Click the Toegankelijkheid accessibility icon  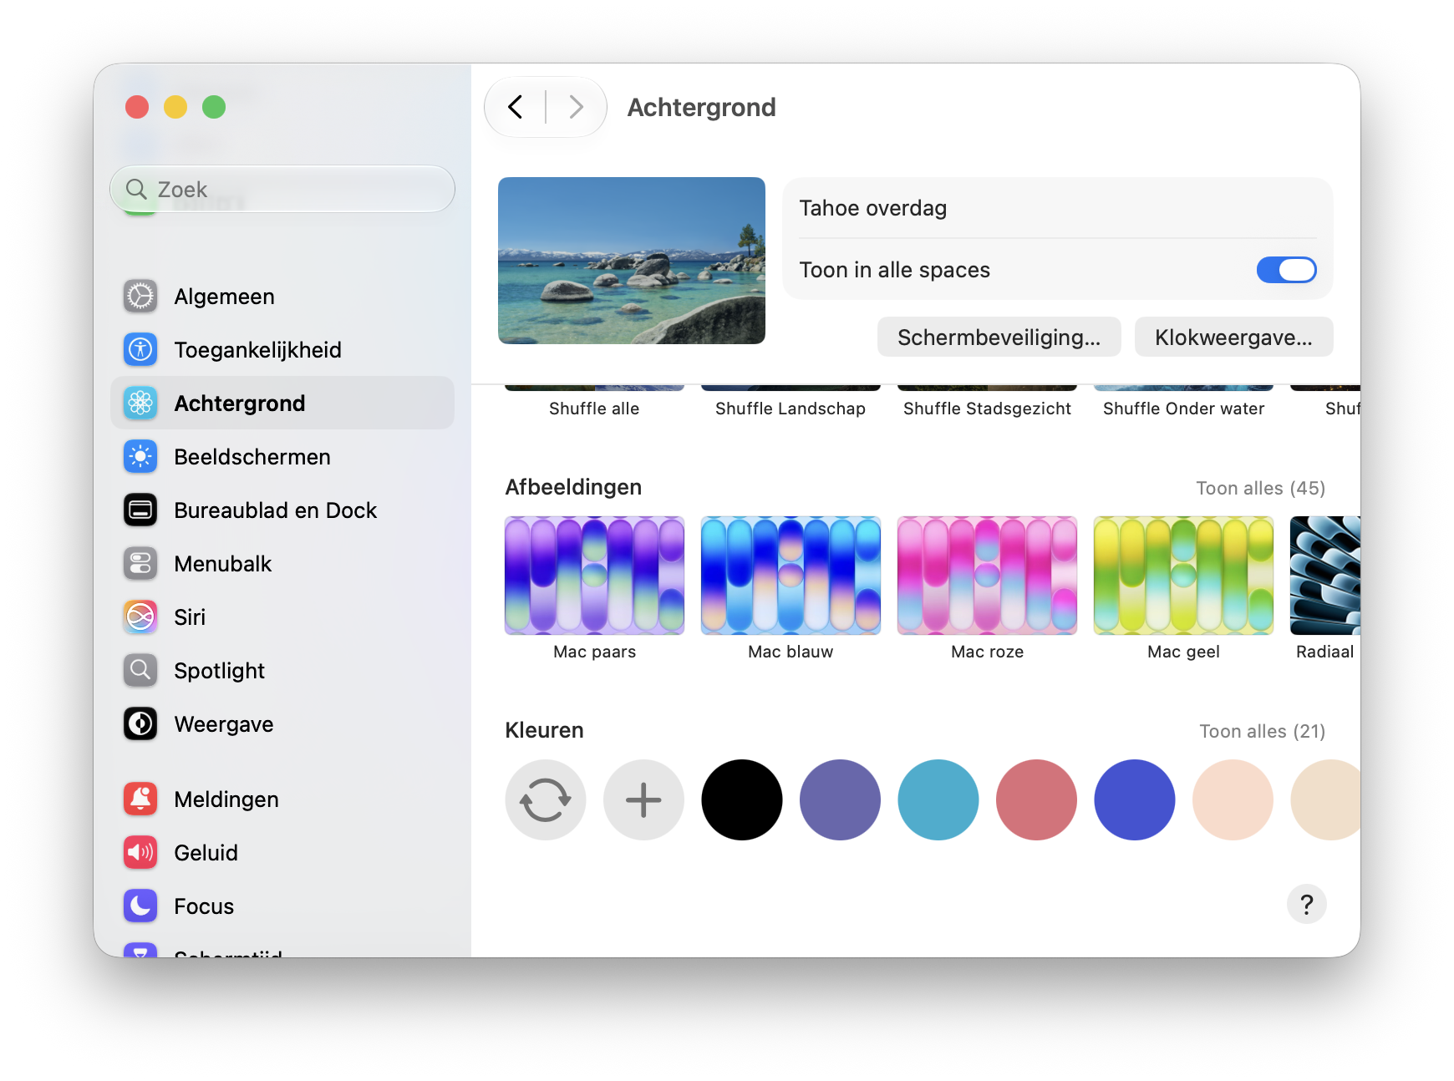pos(140,350)
